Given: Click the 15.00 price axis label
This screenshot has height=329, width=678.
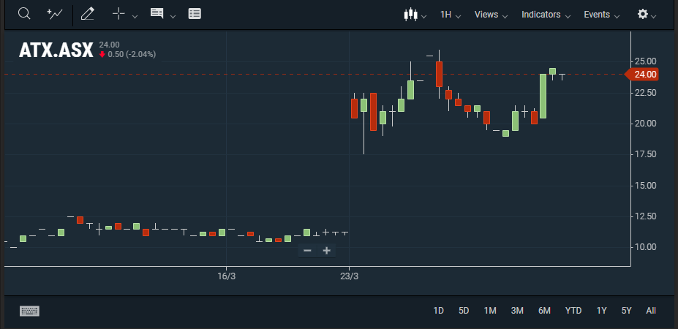Looking at the screenshot, I should [645, 186].
